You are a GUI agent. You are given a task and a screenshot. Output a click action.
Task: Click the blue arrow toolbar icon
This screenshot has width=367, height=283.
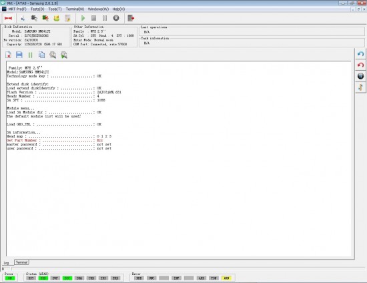[23, 18]
